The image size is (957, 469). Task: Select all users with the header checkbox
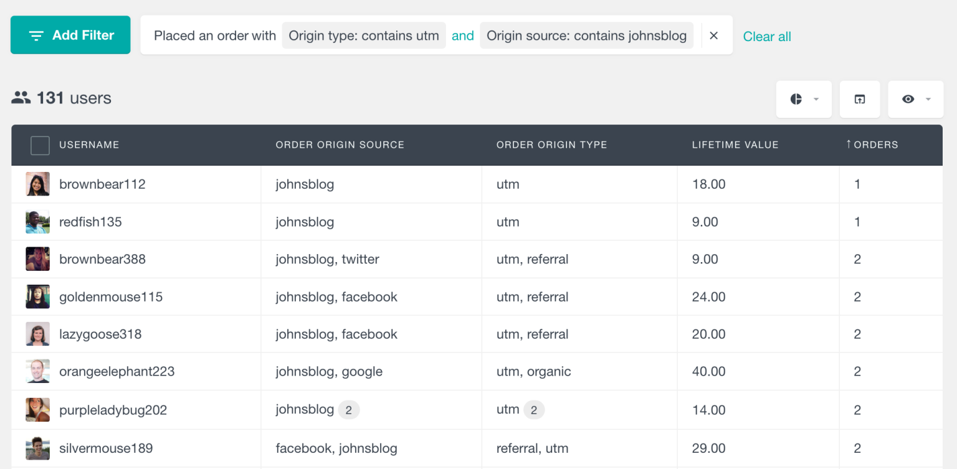point(39,144)
